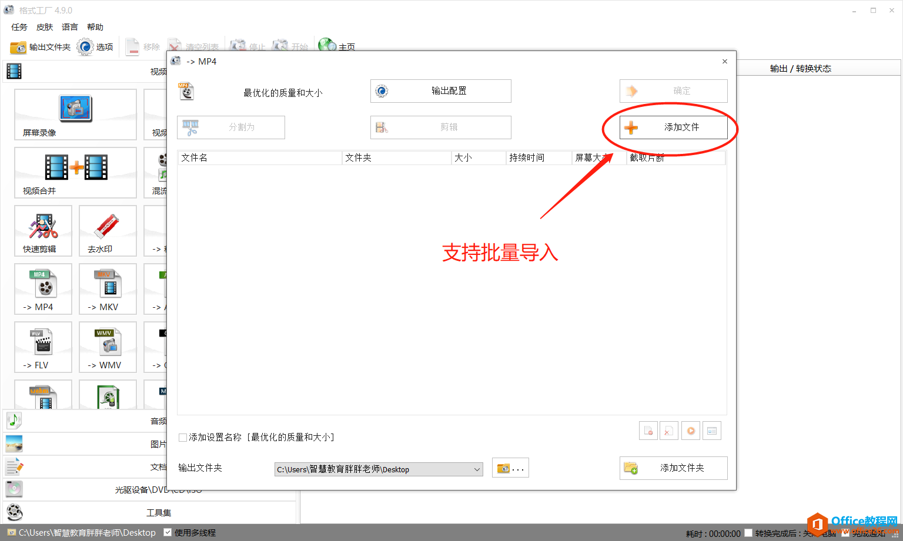903x541 pixels.
Task: Enable 添加设置名称 checkbox
Action: pyautogui.click(x=183, y=438)
